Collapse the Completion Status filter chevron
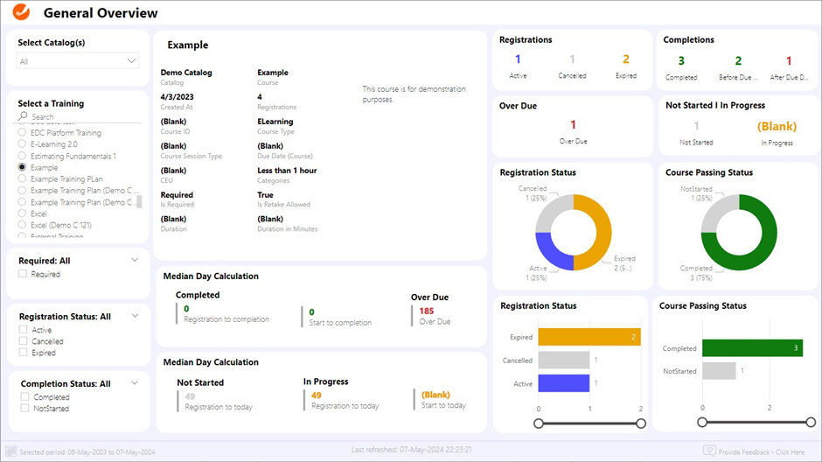The width and height of the screenshot is (822, 462). point(135,382)
